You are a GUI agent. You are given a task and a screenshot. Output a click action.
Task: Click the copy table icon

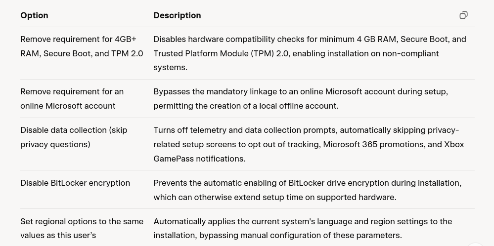click(463, 15)
